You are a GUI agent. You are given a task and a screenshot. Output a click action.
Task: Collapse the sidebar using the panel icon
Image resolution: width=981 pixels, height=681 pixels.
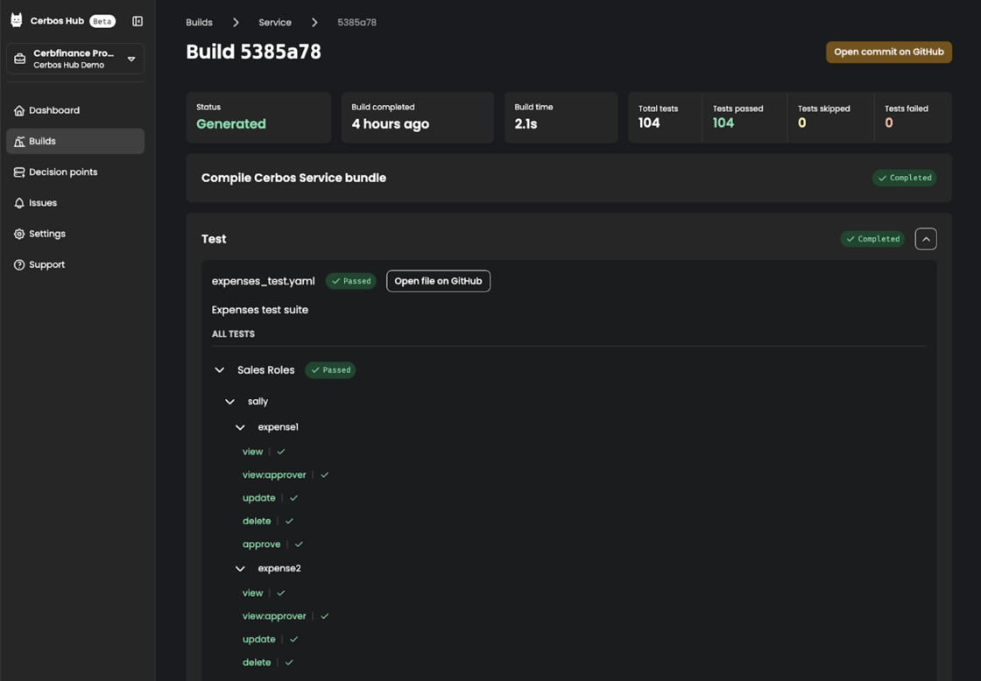coord(138,21)
